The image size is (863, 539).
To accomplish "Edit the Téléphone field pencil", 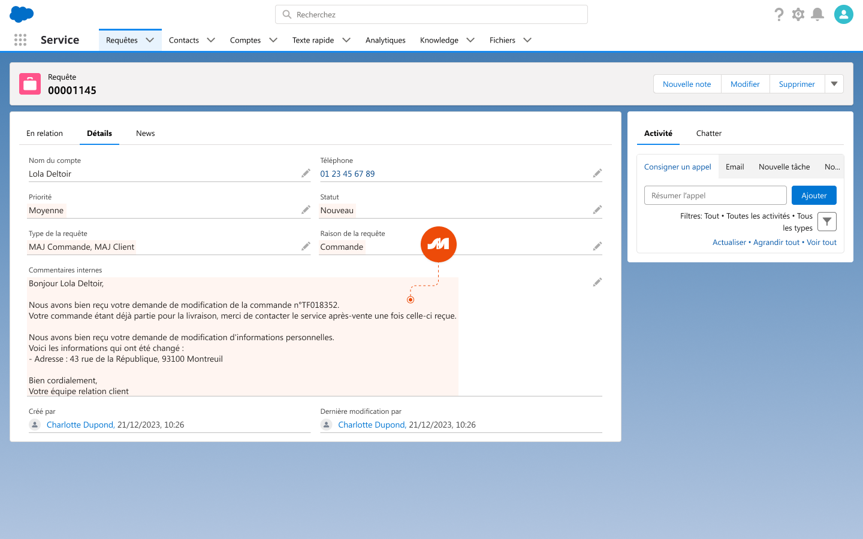I will point(598,173).
